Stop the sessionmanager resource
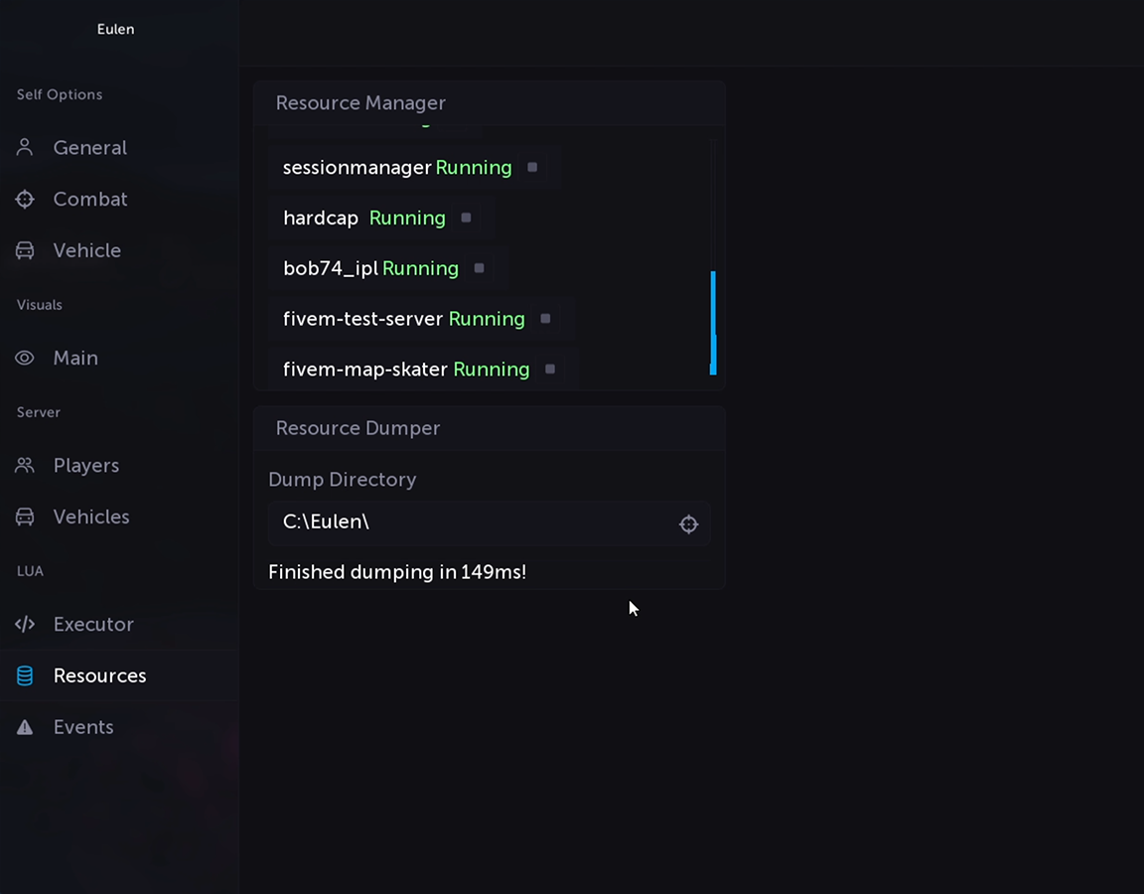This screenshot has width=1144, height=894. coord(532,168)
